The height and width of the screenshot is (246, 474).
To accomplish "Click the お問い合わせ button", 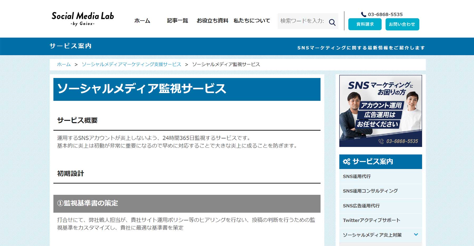I will [402, 24].
